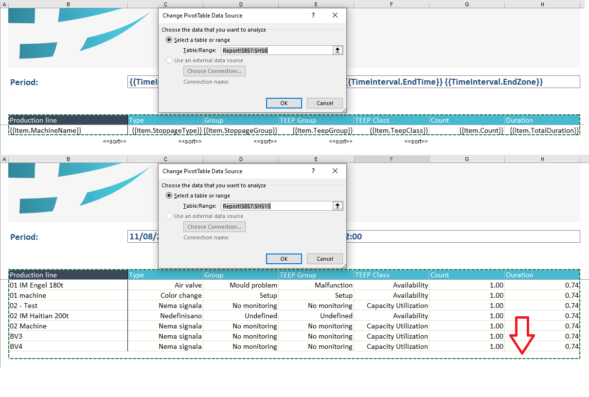This screenshot has height=397, width=589.
Task: Click the range collapse icon in the bottom dialog
Action: [x=338, y=206]
